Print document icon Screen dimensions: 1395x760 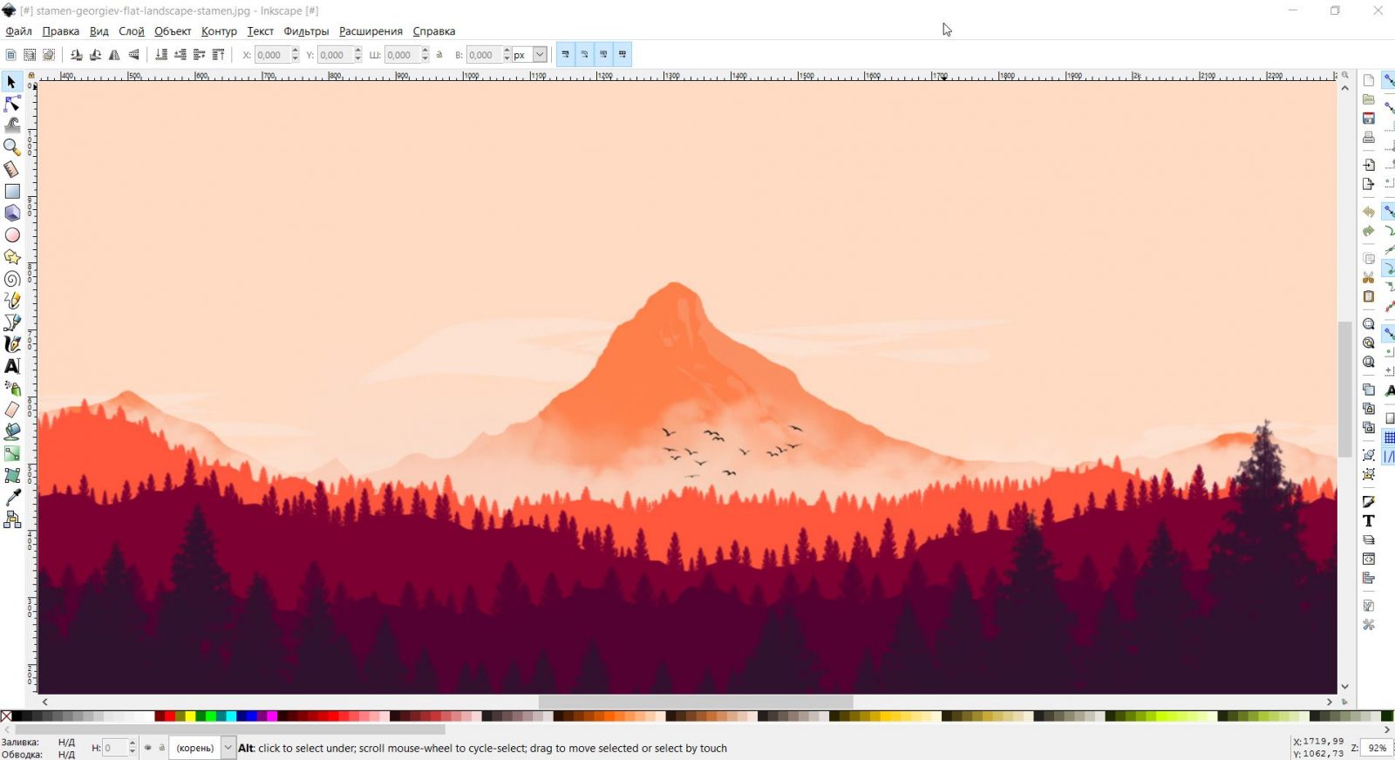[1369, 138]
